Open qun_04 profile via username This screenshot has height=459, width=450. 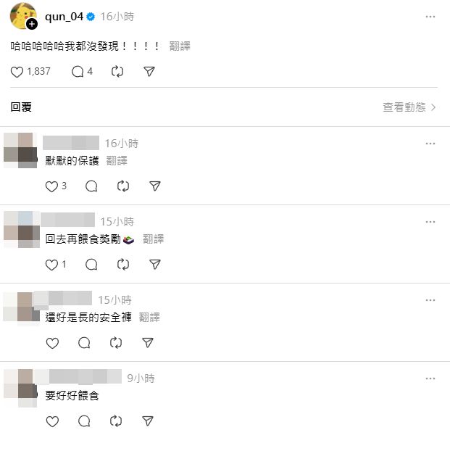pos(64,17)
